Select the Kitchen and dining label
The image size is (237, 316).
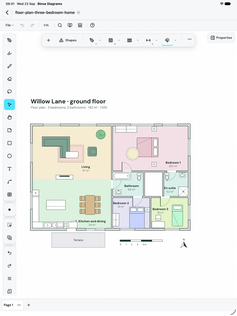(92, 221)
